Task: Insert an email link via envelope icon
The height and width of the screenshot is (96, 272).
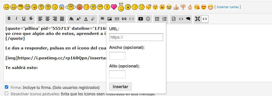Action: [117, 19]
